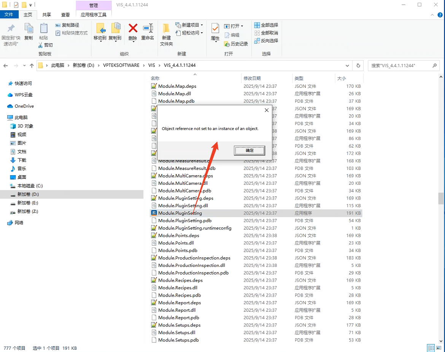Click the search box for VIS_4.4.1.11244
The height and width of the screenshot is (352, 445).
(399, 65)
